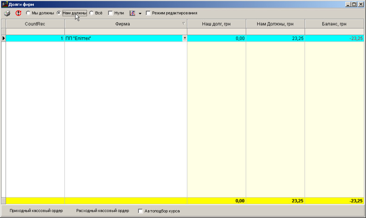Enable the 'Нули' checkbox
366x218 pixels.
tap(111, 13)
